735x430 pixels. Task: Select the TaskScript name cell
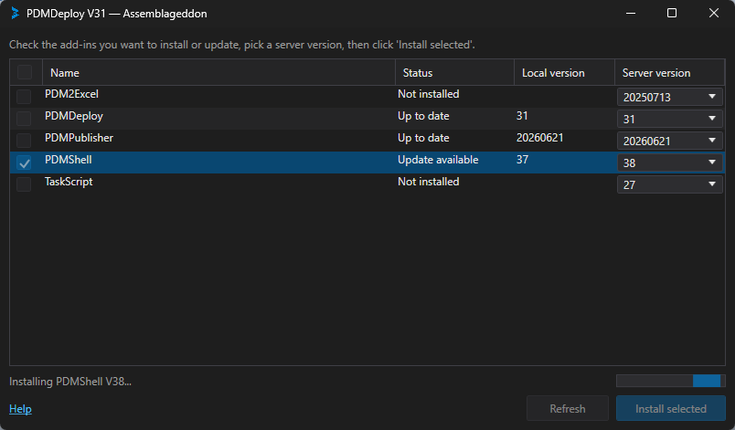pyautogui.click(x=69, y=182)
